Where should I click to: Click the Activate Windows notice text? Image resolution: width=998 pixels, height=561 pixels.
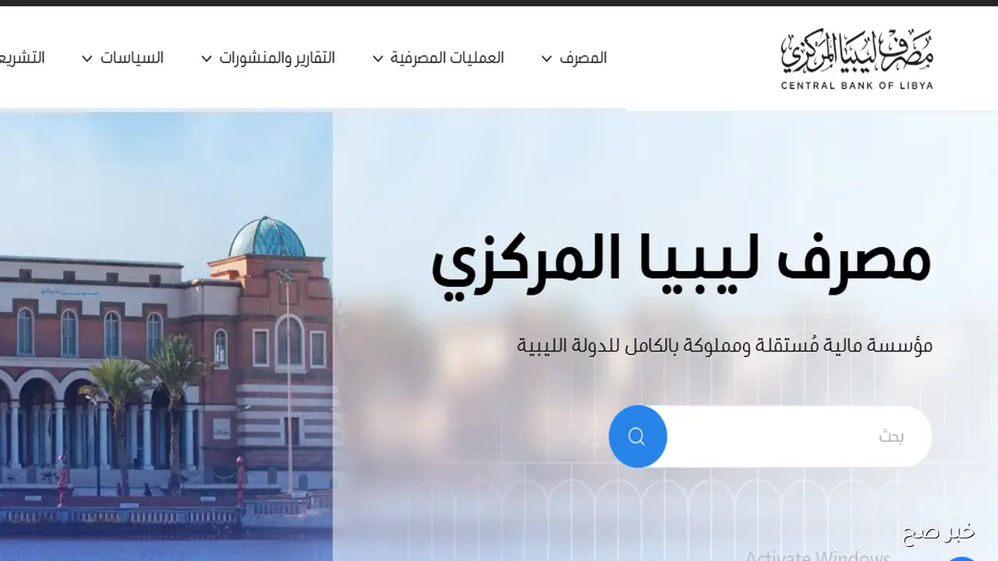817,556
